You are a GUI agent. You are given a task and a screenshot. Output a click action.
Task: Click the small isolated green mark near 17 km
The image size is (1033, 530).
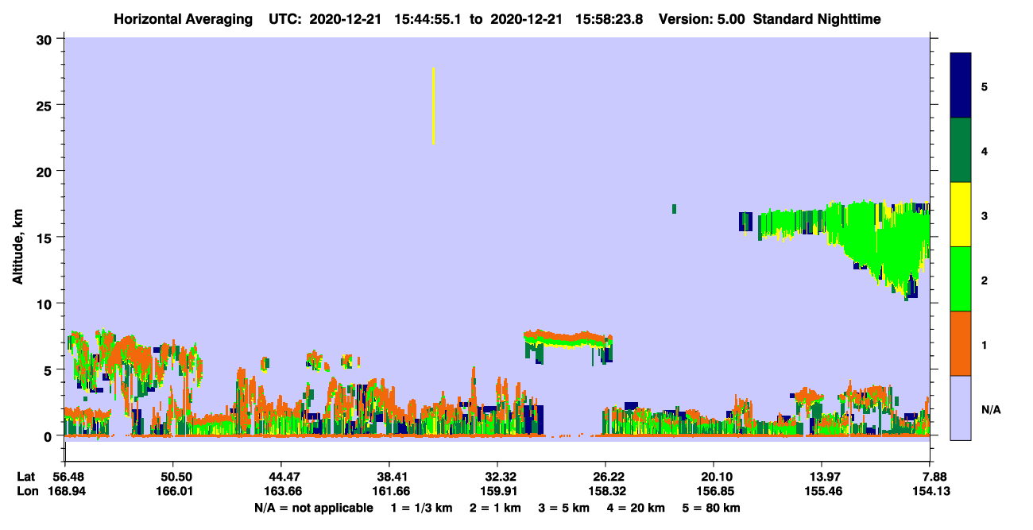tap(674, 209)
